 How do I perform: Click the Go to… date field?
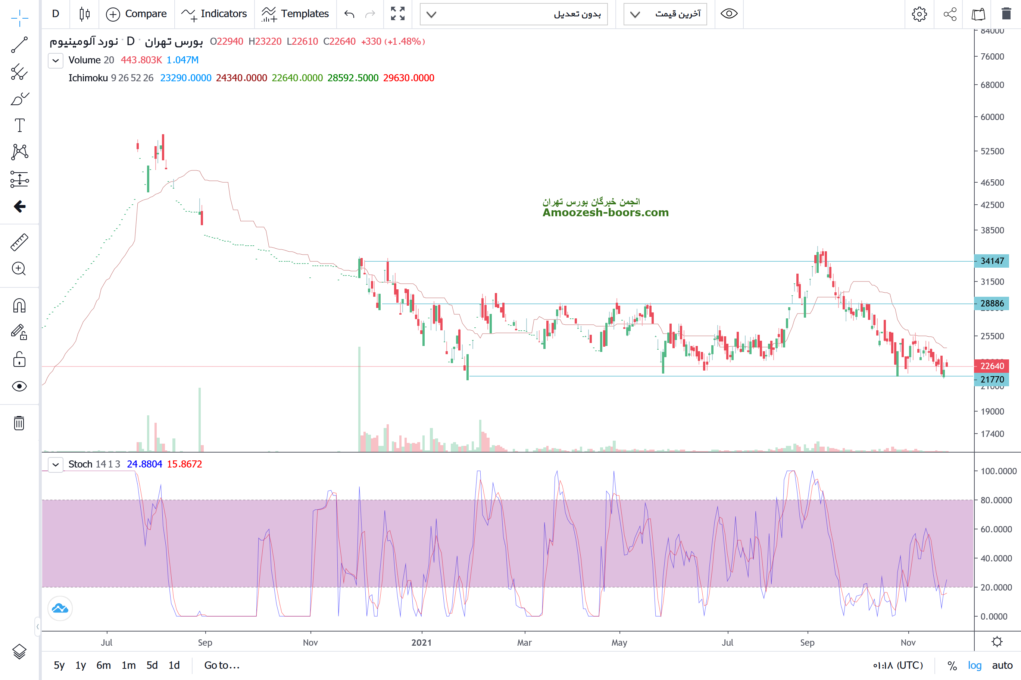(x=222, y=665)
